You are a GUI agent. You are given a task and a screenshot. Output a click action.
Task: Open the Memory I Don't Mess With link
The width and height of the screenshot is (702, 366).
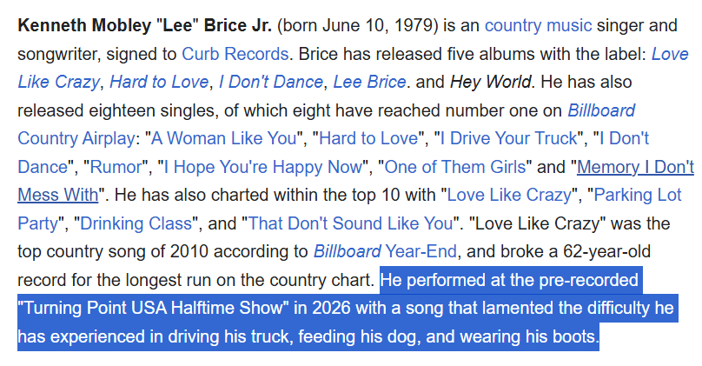point(634,167)
